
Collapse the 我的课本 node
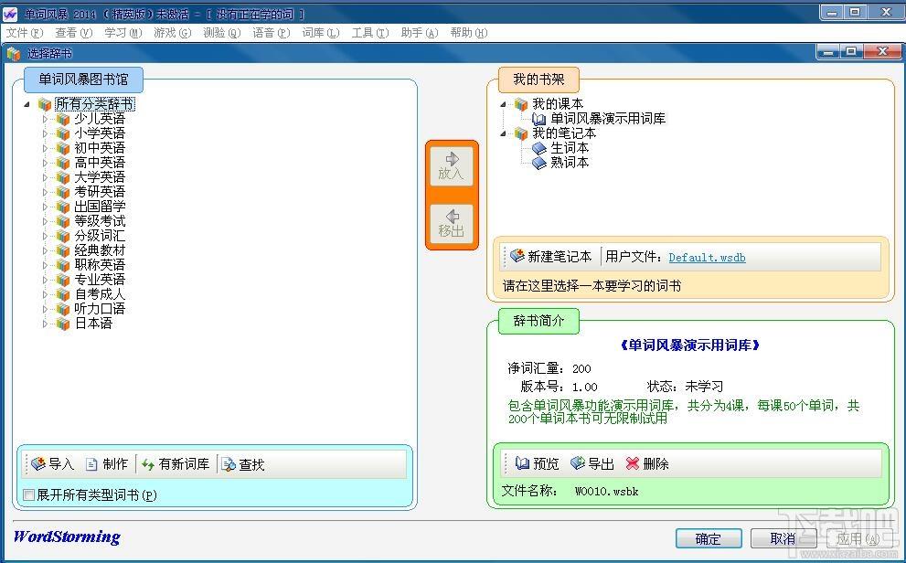503,104
